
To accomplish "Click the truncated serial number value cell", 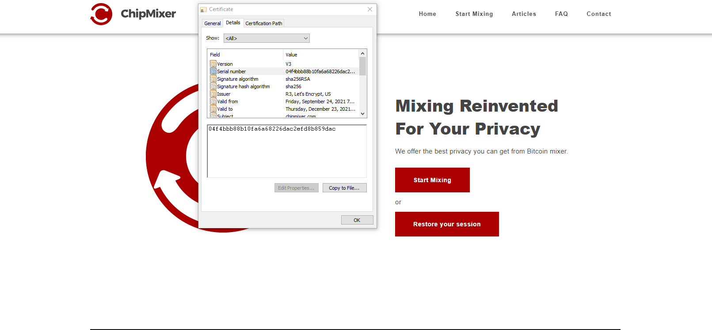I will tap(320, 71).
